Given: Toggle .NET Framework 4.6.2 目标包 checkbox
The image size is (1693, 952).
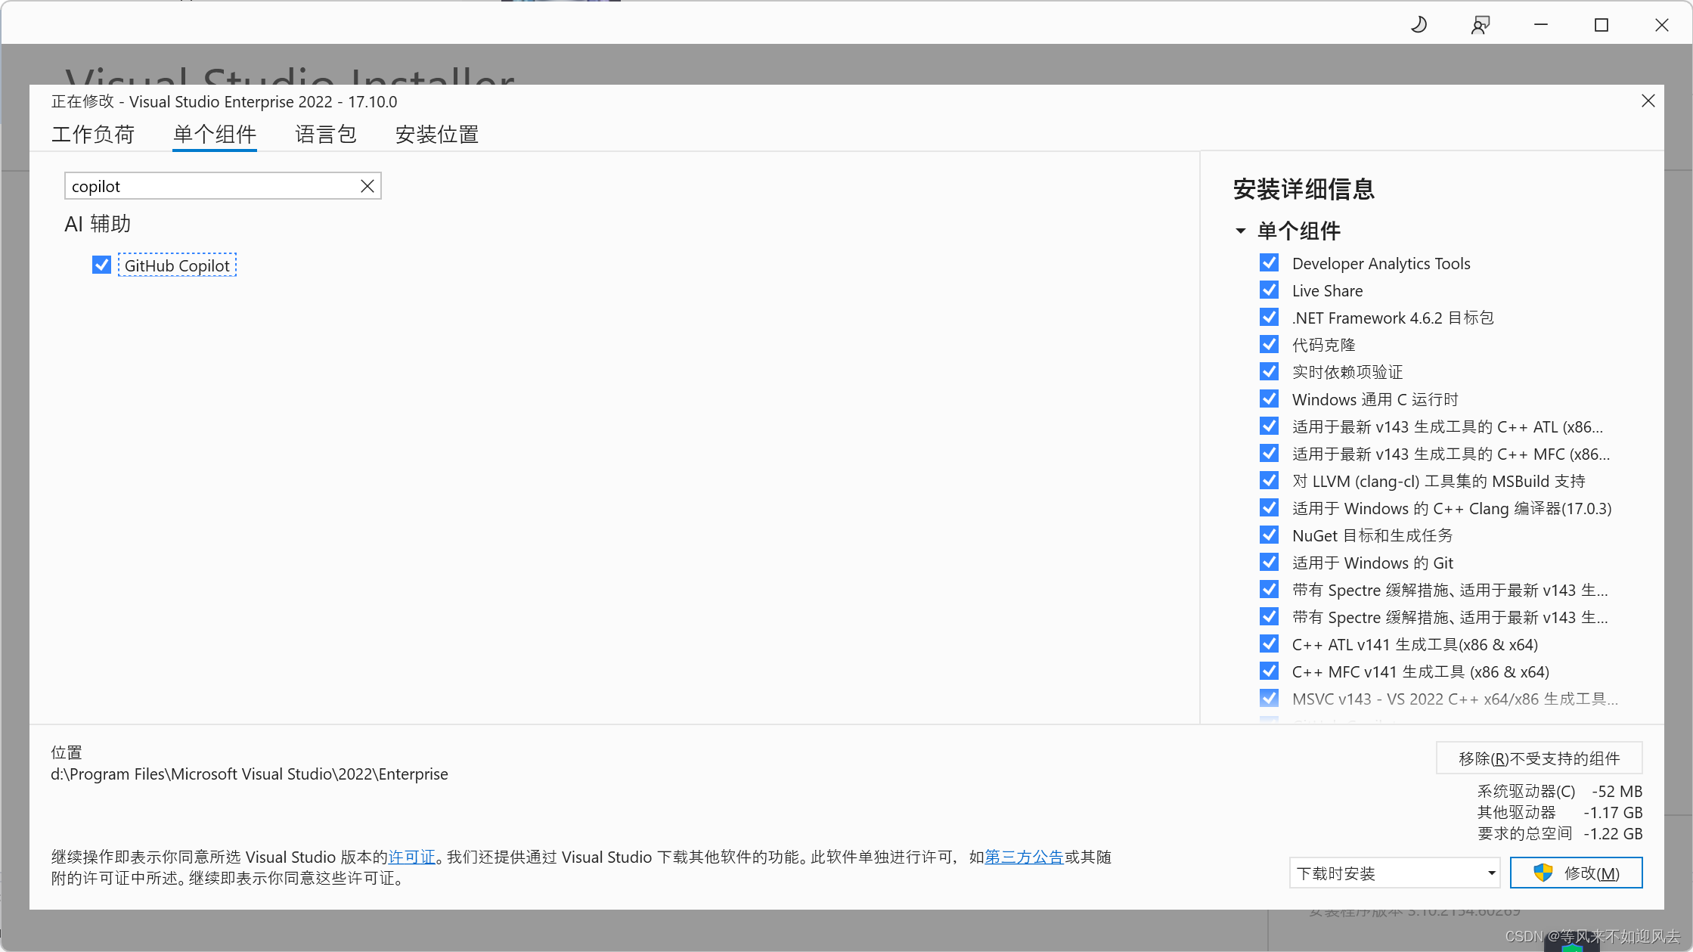Looking at the screenshot, I should tap(1270, 317).
